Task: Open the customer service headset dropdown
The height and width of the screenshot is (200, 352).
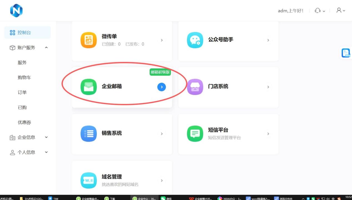Action: click(320, 11)
